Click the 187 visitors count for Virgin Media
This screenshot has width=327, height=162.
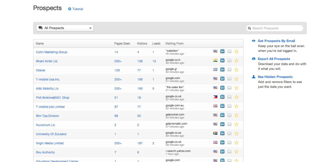[140, 143]
